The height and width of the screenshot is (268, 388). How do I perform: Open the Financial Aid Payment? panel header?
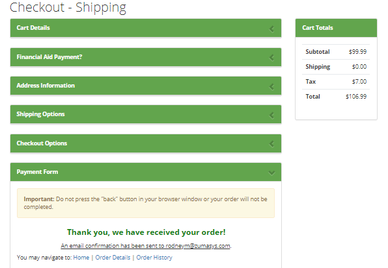(146, 57)
